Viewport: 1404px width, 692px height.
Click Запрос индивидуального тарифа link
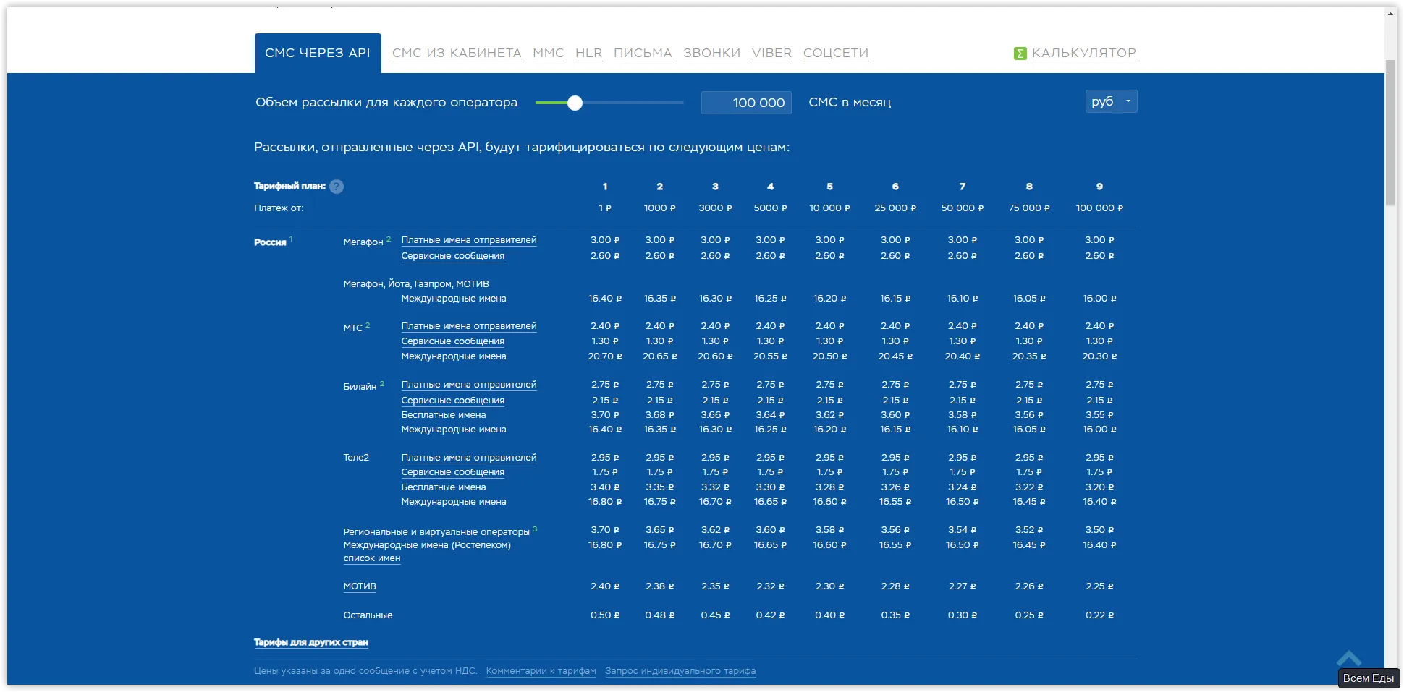click(x=680, y=671)
